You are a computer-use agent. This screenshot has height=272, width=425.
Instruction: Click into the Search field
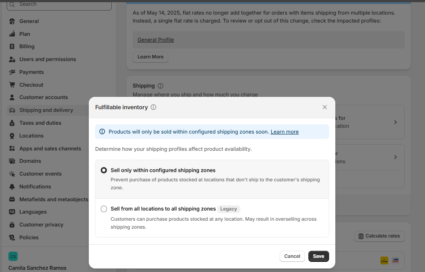(x=59, y=4)
